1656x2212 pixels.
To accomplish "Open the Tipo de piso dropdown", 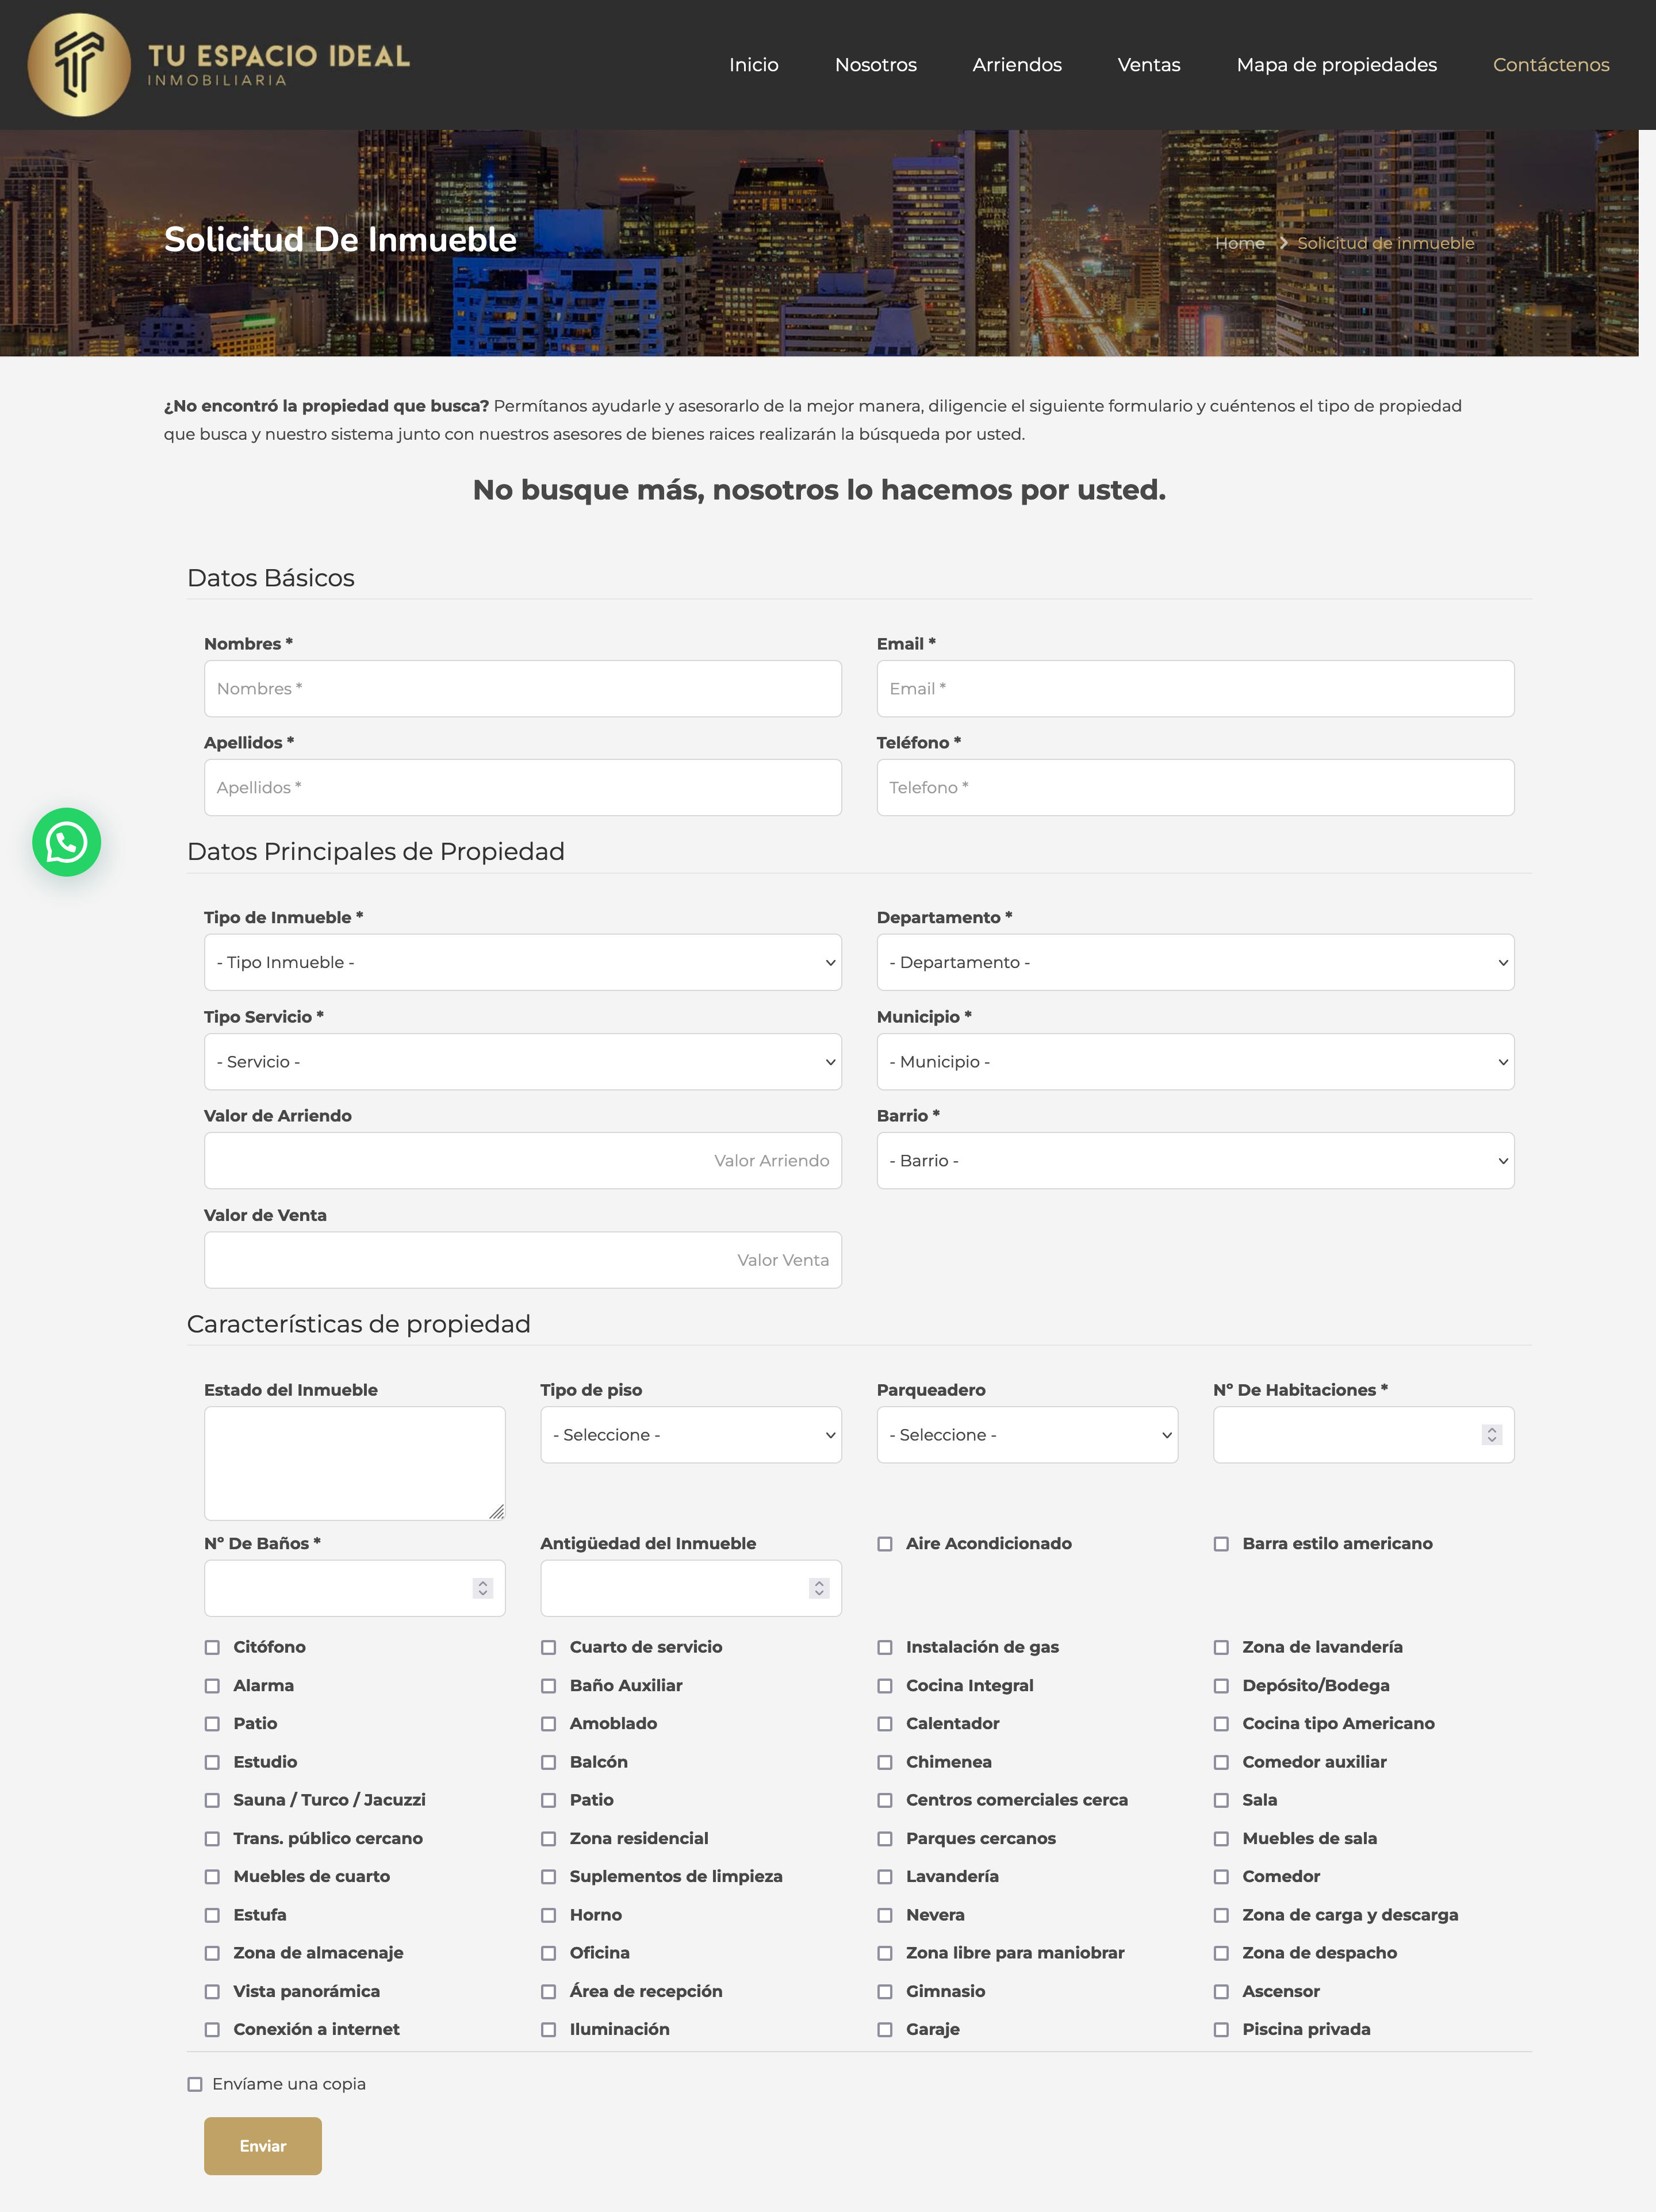I will 690,1435.
